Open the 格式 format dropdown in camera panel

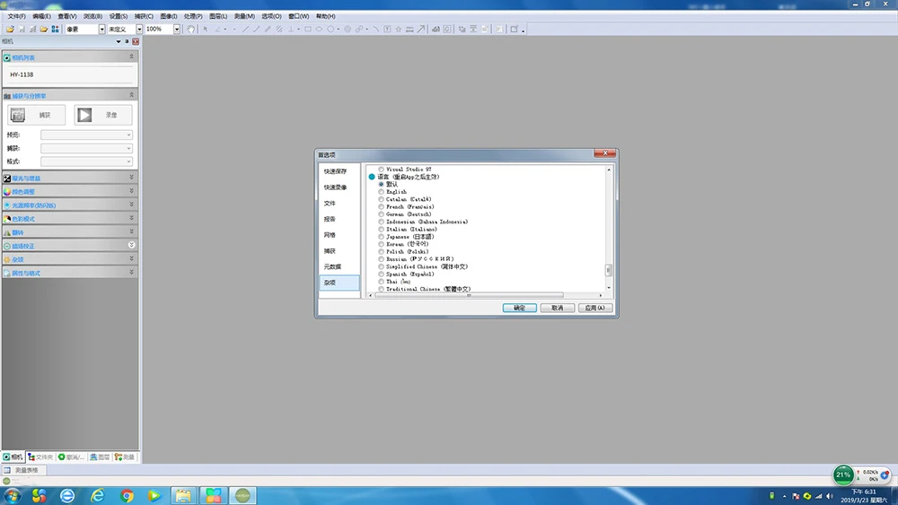tap(86, 161)
